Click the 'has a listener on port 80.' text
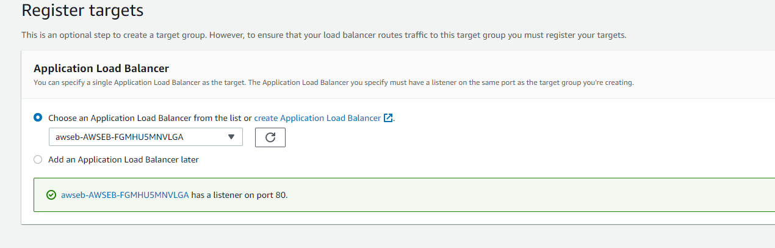Screen dimensions: 775x248 (239, 195)
